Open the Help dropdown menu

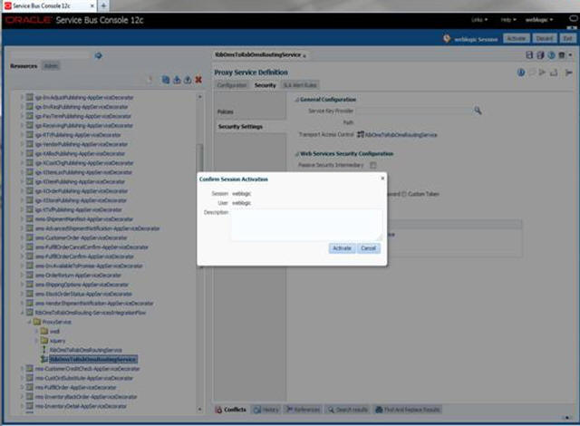tap(508, 20)
